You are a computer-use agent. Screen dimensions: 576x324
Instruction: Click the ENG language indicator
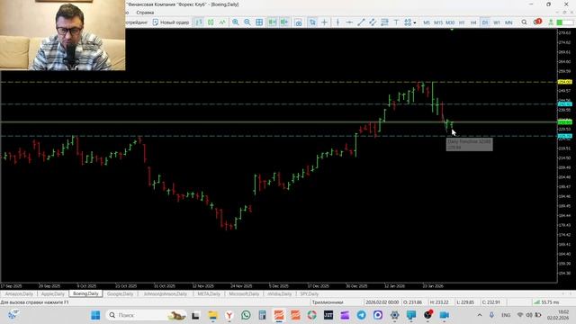506,315
